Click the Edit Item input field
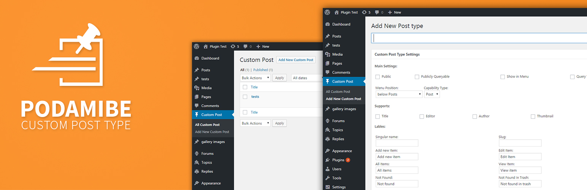The width and height of the screenshot is (587, 190). pos(520,157)
